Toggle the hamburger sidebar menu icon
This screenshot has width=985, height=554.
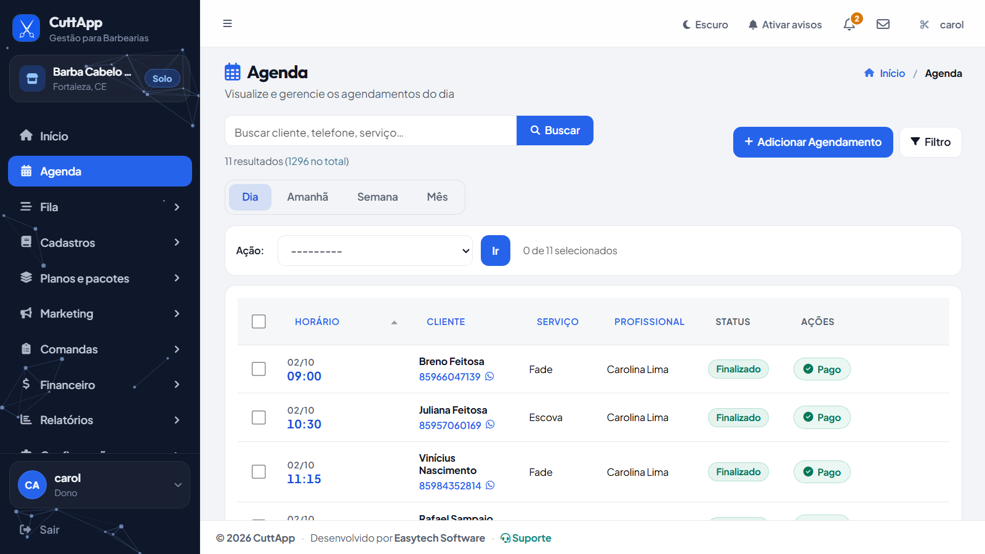pos(227,23)
